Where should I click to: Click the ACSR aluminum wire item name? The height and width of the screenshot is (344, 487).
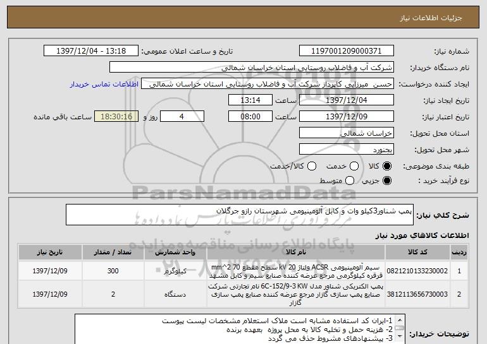pos(296,271)
